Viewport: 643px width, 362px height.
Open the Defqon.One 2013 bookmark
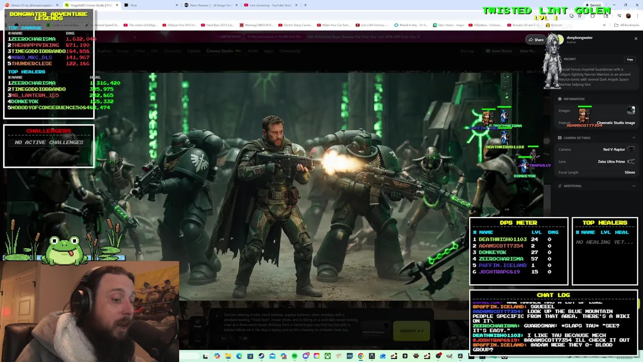179,25
